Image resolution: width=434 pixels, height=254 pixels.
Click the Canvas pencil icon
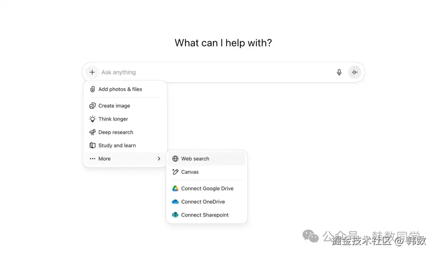point(175,172)
